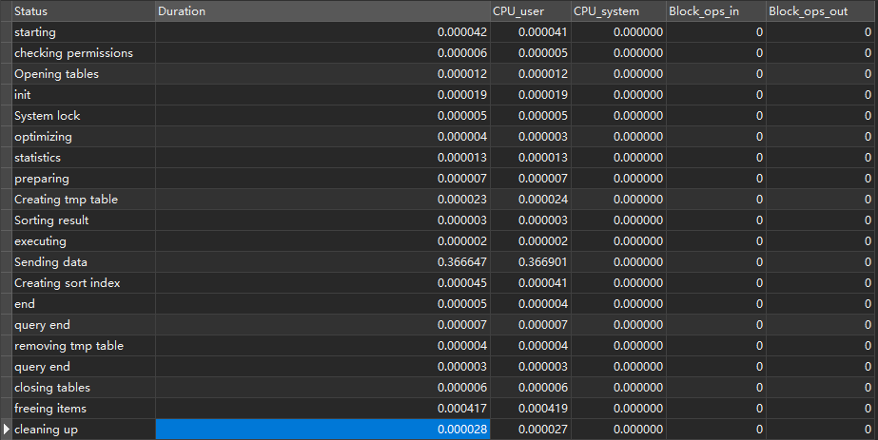Select the 'executing' status cell
The width and height of the screenshot is (878, 440).
point(83,241)
